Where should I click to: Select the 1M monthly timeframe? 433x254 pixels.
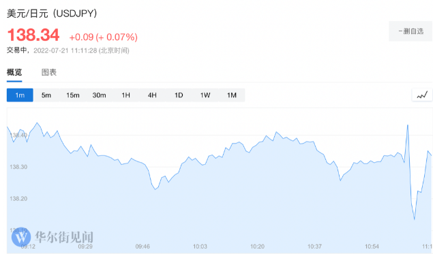click(232, 95)
